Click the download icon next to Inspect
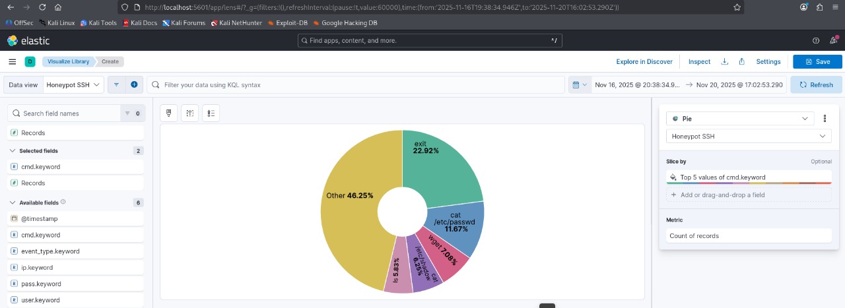This screenshot has width=845, height=308. [724, 61]
